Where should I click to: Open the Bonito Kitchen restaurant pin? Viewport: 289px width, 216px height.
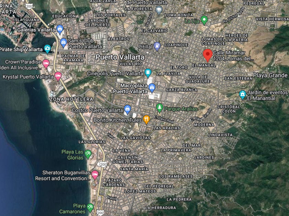click(x=146, y=120)
